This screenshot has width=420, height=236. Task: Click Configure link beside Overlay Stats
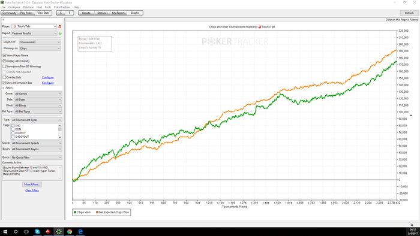coord(47,77)
